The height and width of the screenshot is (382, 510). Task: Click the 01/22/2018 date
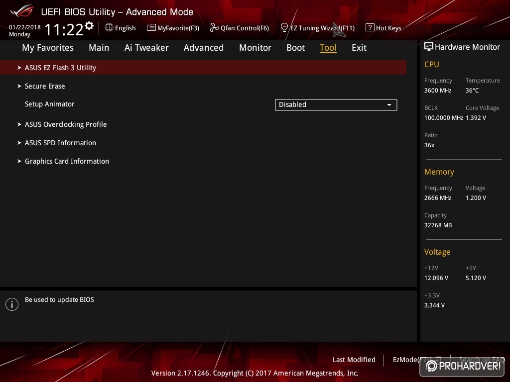click(25, 27)
